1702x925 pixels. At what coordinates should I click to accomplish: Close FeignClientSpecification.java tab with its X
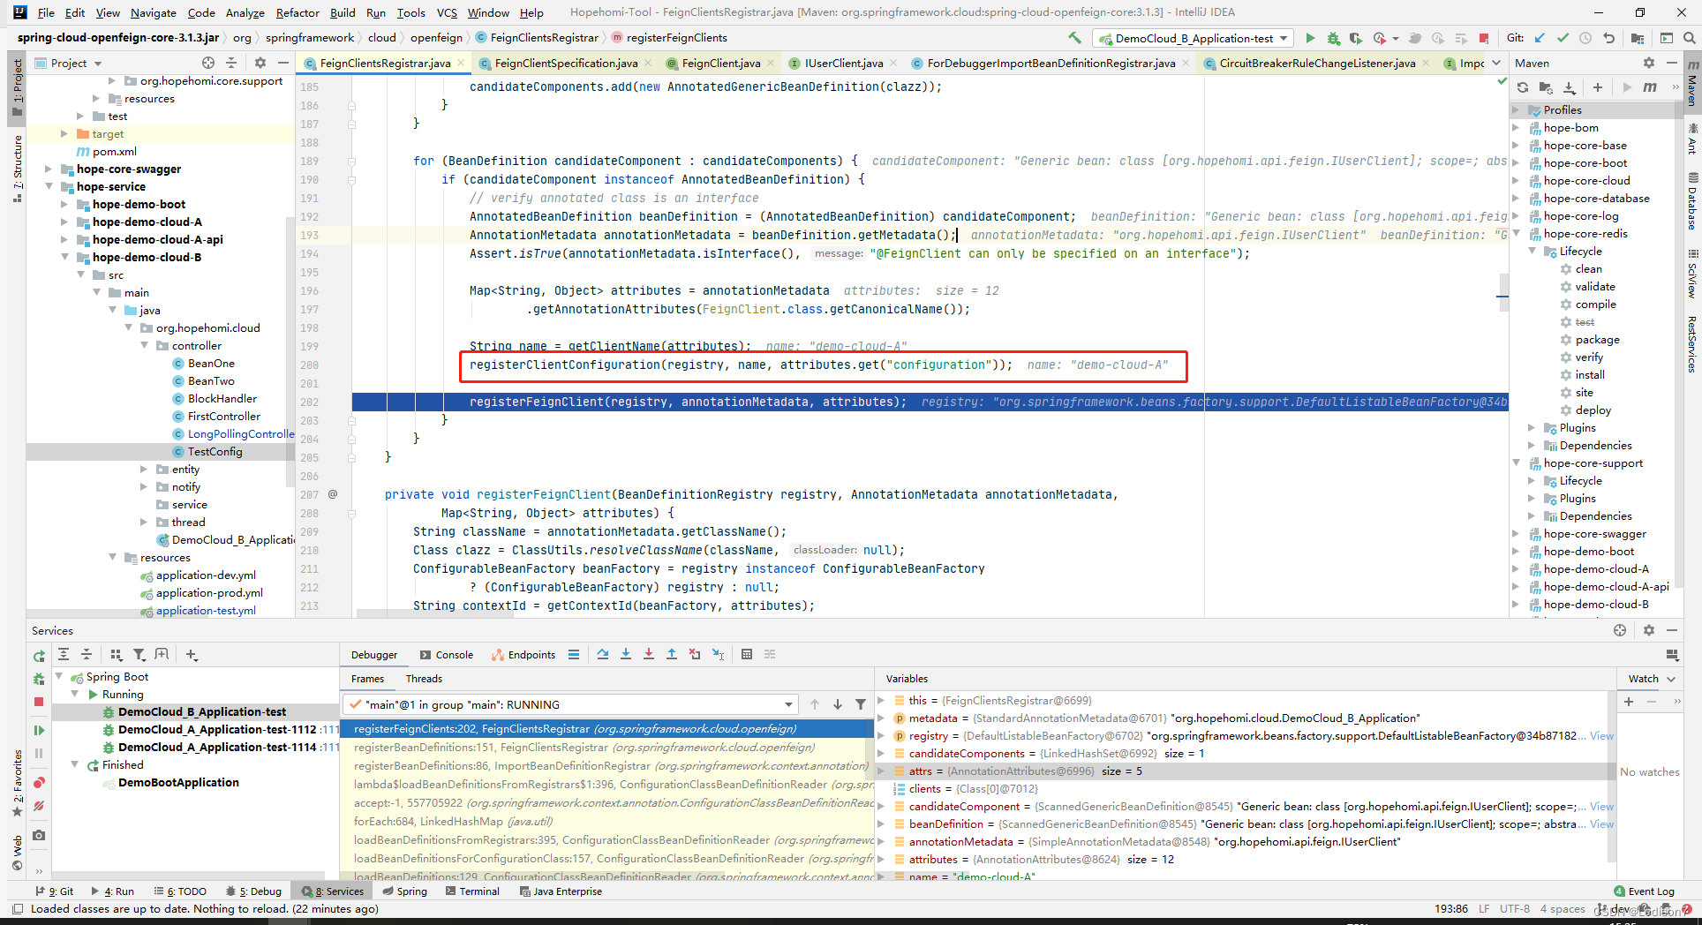[649, 63]
